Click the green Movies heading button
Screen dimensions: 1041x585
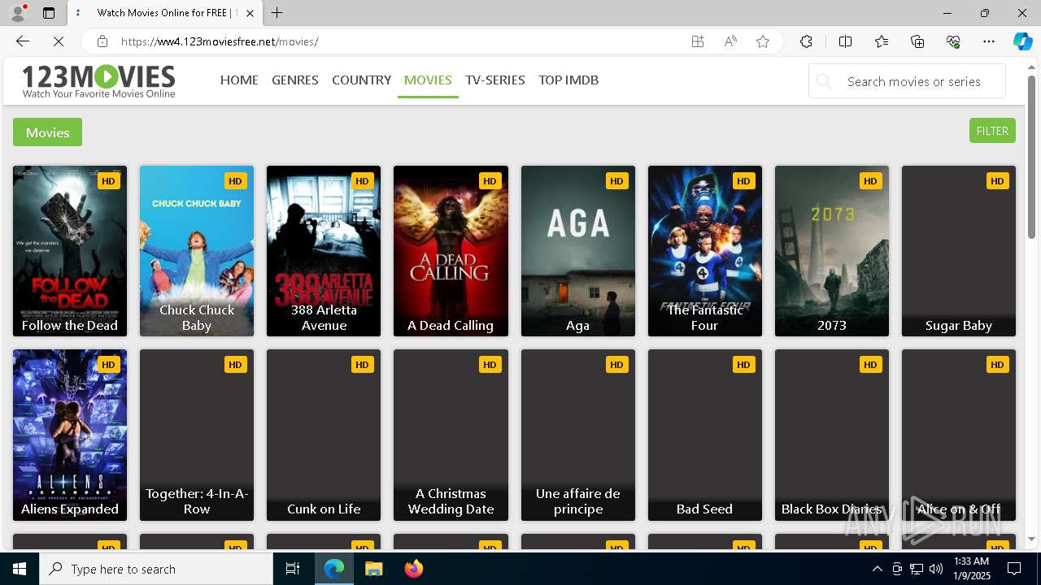coord(47,132)
